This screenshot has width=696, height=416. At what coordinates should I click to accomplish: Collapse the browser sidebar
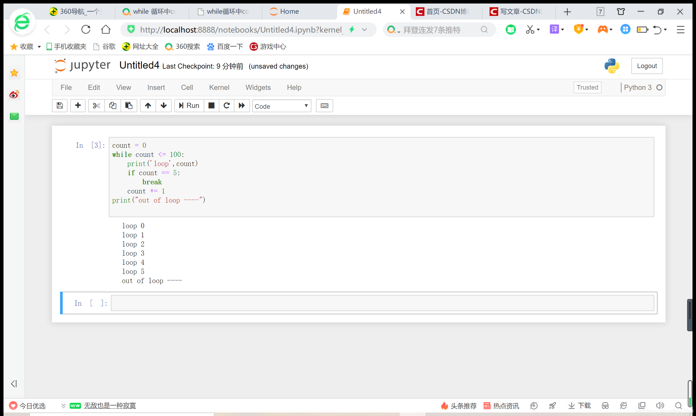pyautogui.click(x=14, y=383)
